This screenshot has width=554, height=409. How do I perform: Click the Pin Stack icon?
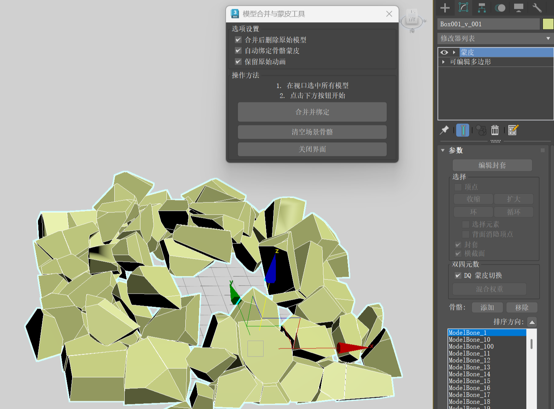pyautogui.click(x=444, y=130)
